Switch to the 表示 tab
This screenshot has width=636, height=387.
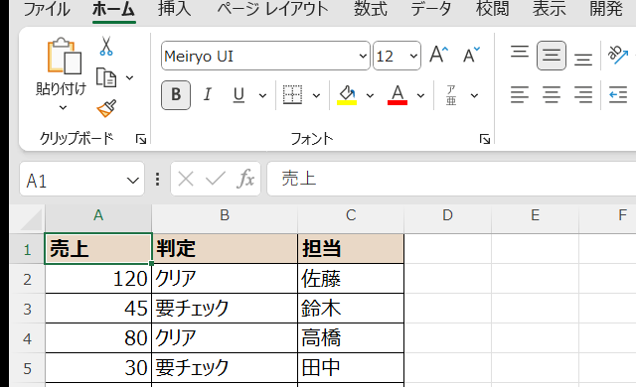click(x=549, y=9)
